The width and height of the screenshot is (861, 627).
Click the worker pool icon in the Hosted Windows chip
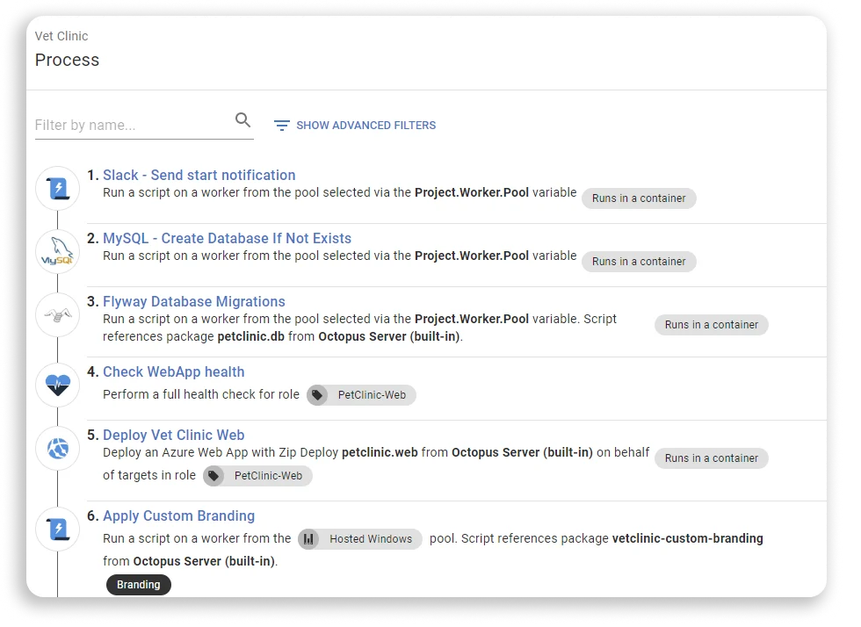(x=308, y=538)
